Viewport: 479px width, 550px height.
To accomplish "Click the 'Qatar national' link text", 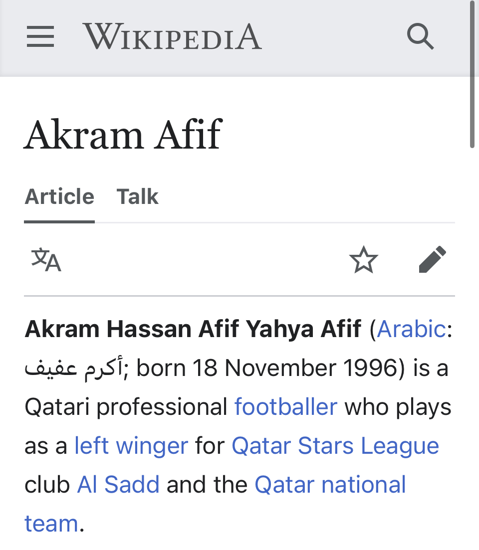I will (330, 485).
